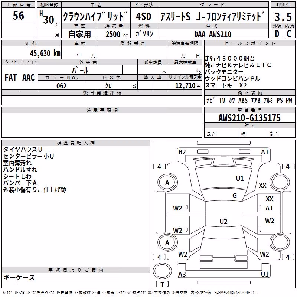Select interior grade C
The image size is (297, 297).
click(x=289, y=34)
